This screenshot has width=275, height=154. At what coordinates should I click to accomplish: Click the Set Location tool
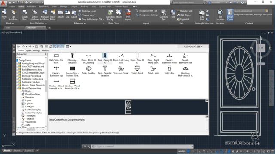coord(220,15)
